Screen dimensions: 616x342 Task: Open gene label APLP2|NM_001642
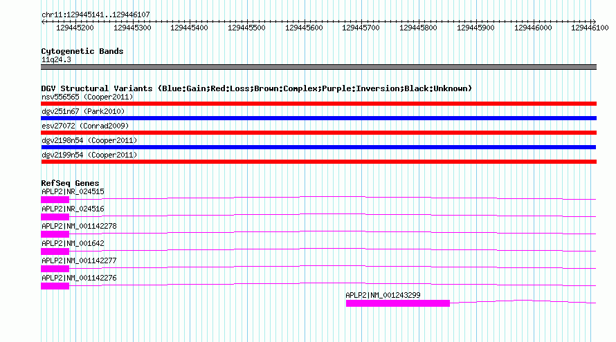click(x=73, y=244)
